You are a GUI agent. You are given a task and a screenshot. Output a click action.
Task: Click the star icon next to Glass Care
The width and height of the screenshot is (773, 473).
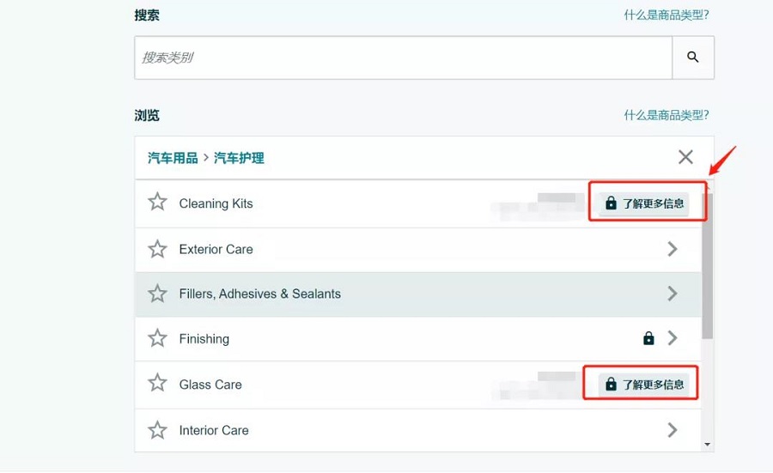pos(157,384)
